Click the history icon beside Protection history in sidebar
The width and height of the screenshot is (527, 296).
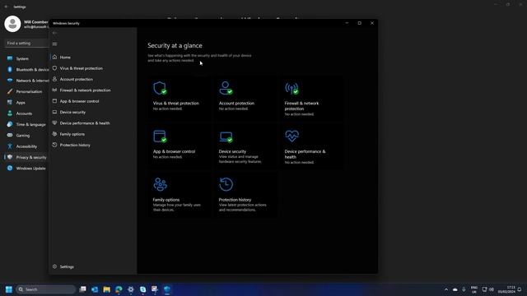[x=55, y=145]
